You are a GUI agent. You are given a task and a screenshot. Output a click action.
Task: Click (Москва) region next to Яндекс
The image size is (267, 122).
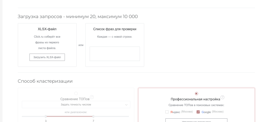point(187,112)
